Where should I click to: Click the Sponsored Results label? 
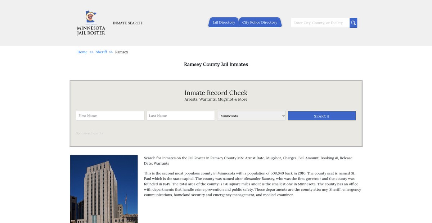coord(89,133)
